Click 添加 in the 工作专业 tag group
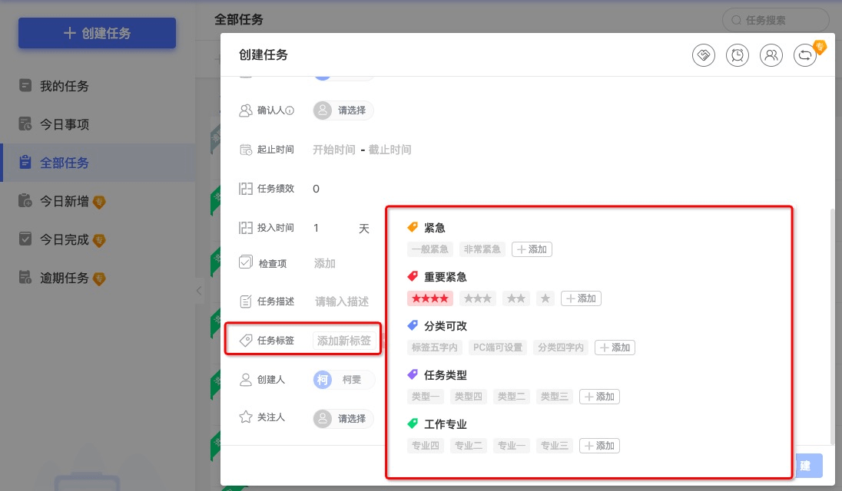This screenshot has height=491, width=842. [x=600, y=446]
